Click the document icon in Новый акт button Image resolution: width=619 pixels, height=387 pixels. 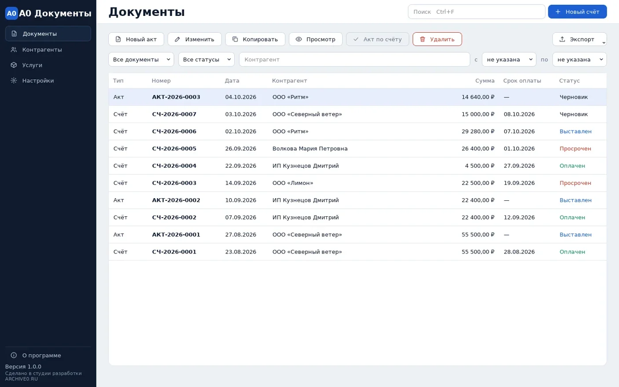pyautogui.click(x=118, y=39)
